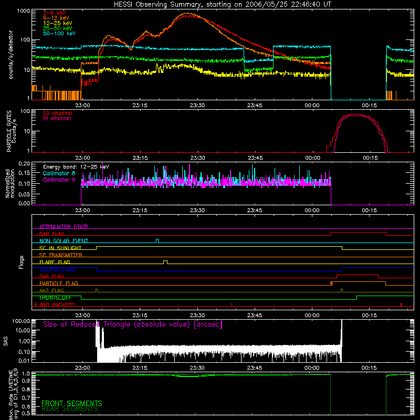Screen dimensions: 420x420
Task: Click the particle rate hump peak near 00:11
Action: (356, 115)
